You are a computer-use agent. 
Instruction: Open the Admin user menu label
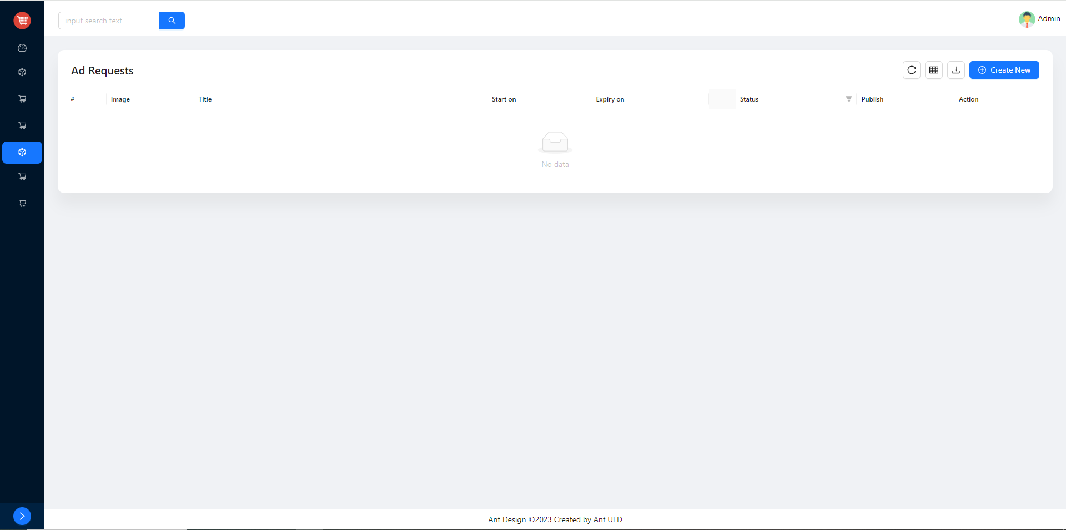pos(1049,18)
